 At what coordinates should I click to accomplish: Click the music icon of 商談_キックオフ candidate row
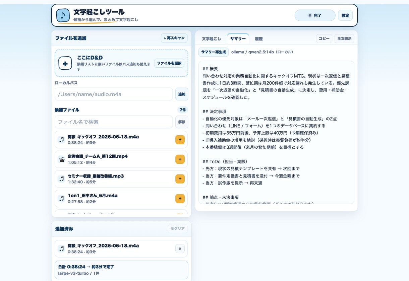coord(61,140)
